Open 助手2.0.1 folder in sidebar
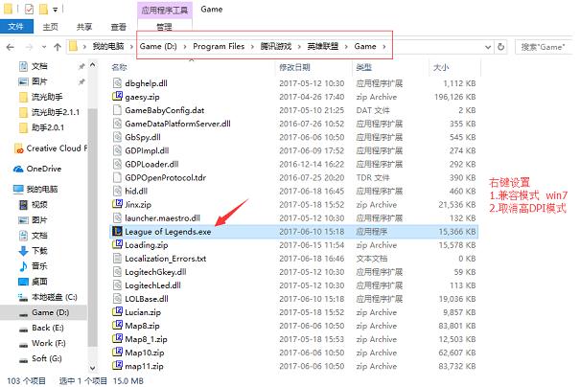This screenshot has height=387, width=580. [x=48, y=127]
